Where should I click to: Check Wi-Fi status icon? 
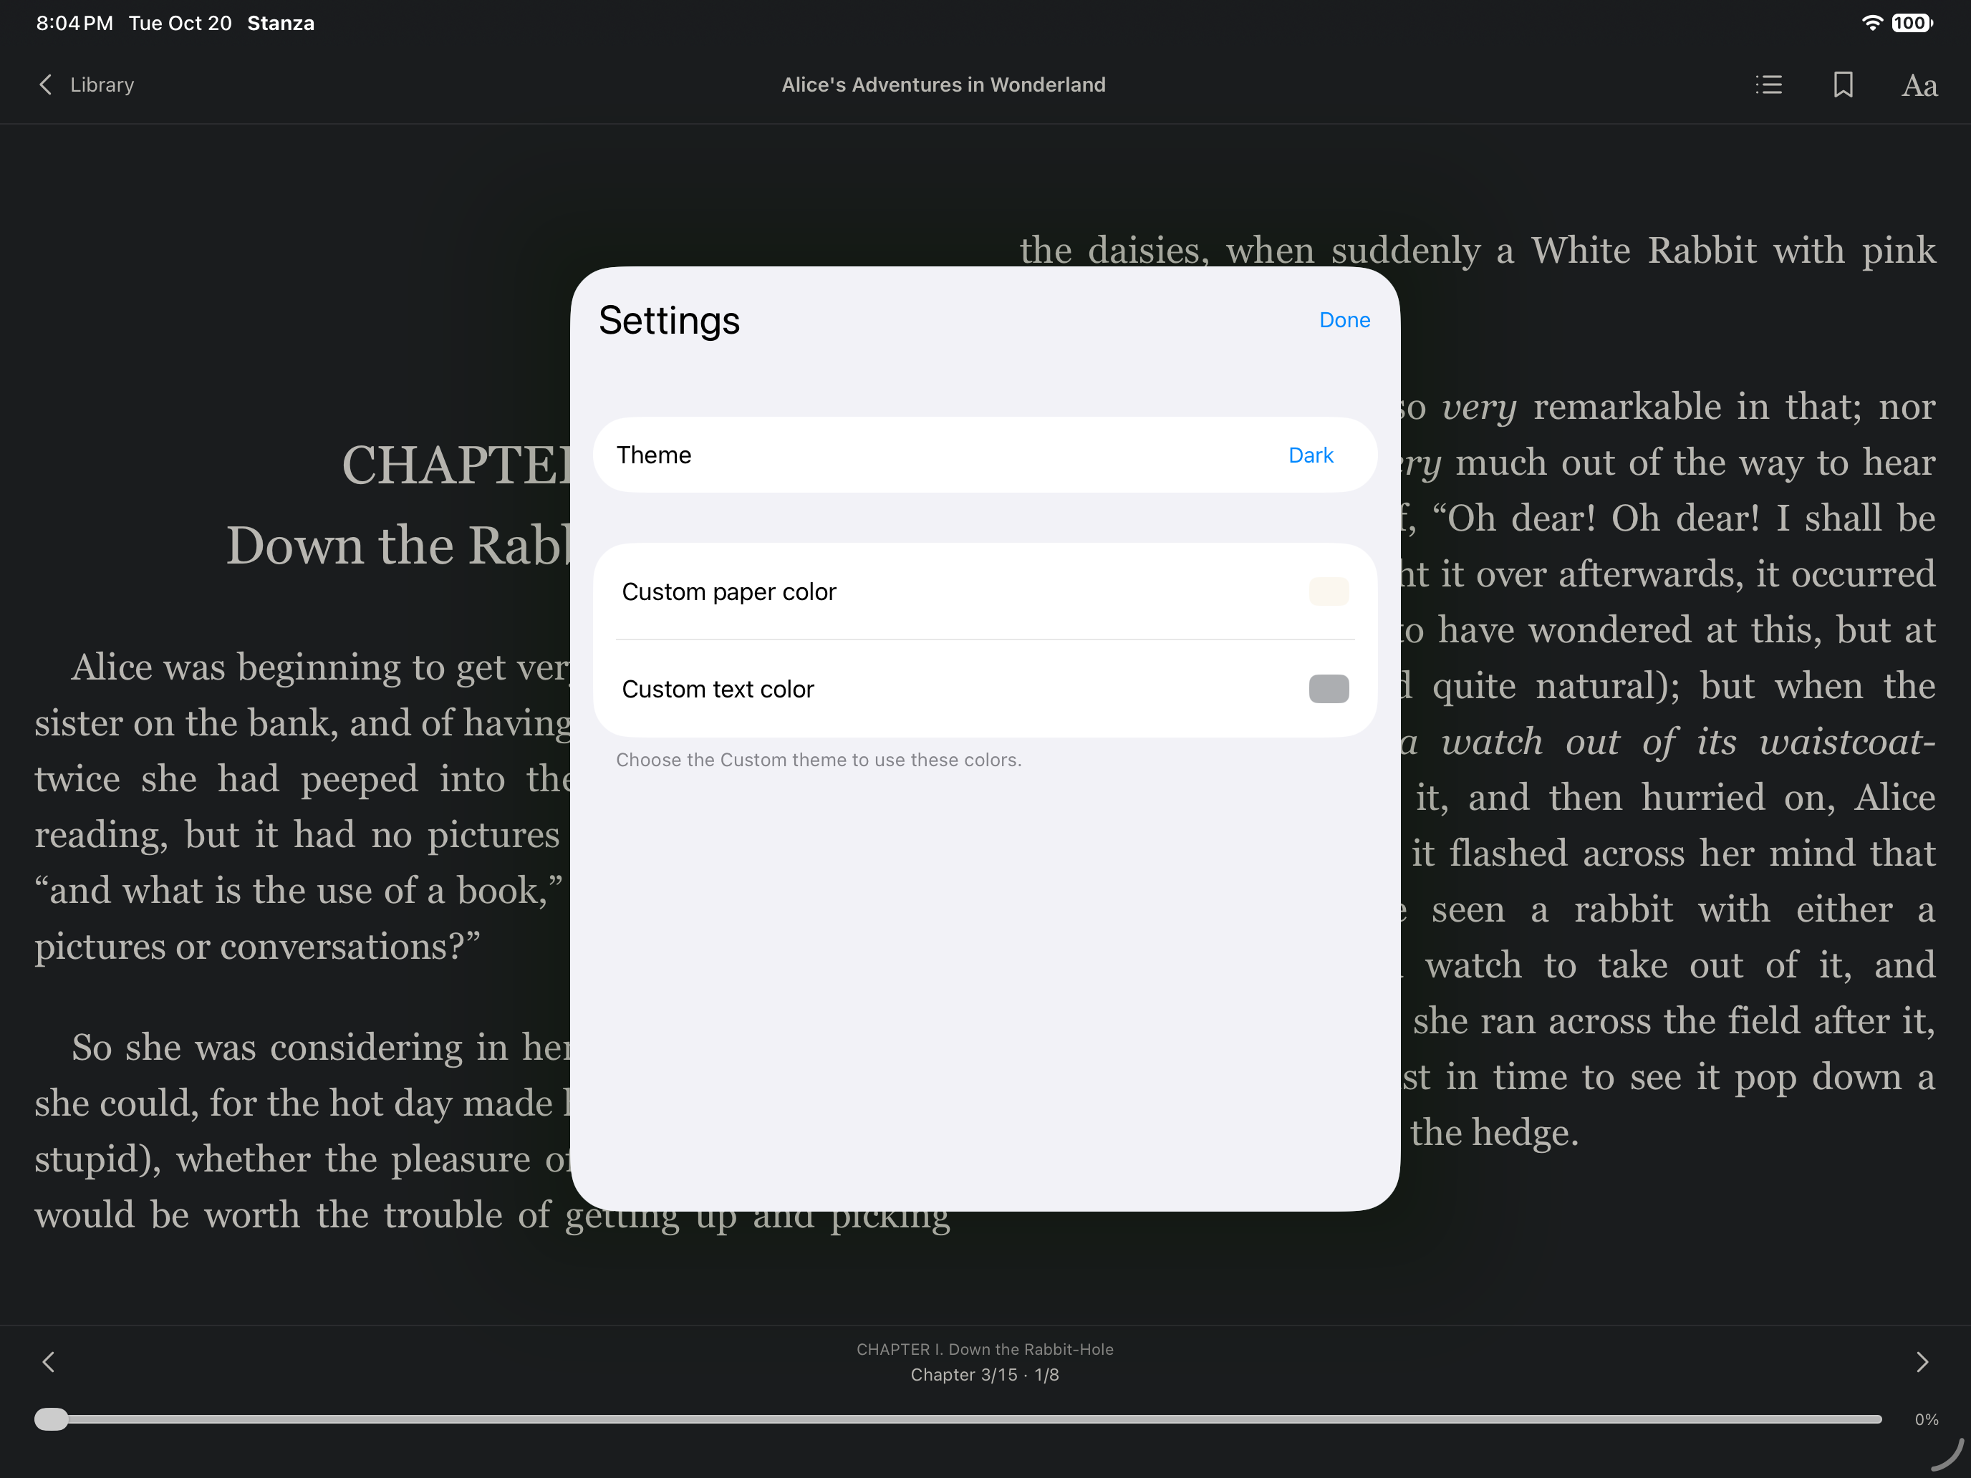click(1872, 23)
